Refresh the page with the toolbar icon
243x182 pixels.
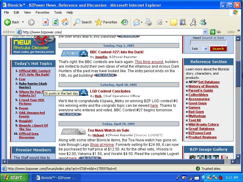(55, 22)
